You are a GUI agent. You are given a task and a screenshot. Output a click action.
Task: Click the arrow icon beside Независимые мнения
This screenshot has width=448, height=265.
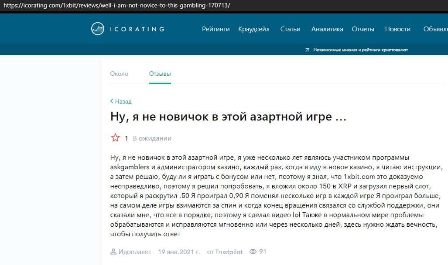coord(307,50)
